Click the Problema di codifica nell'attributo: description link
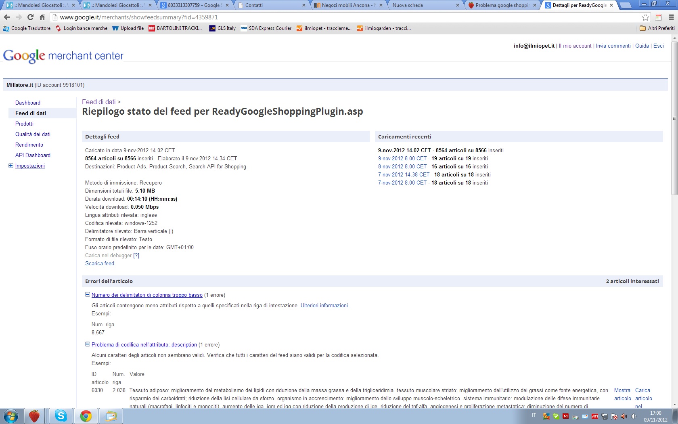 [x=144, y=344]
